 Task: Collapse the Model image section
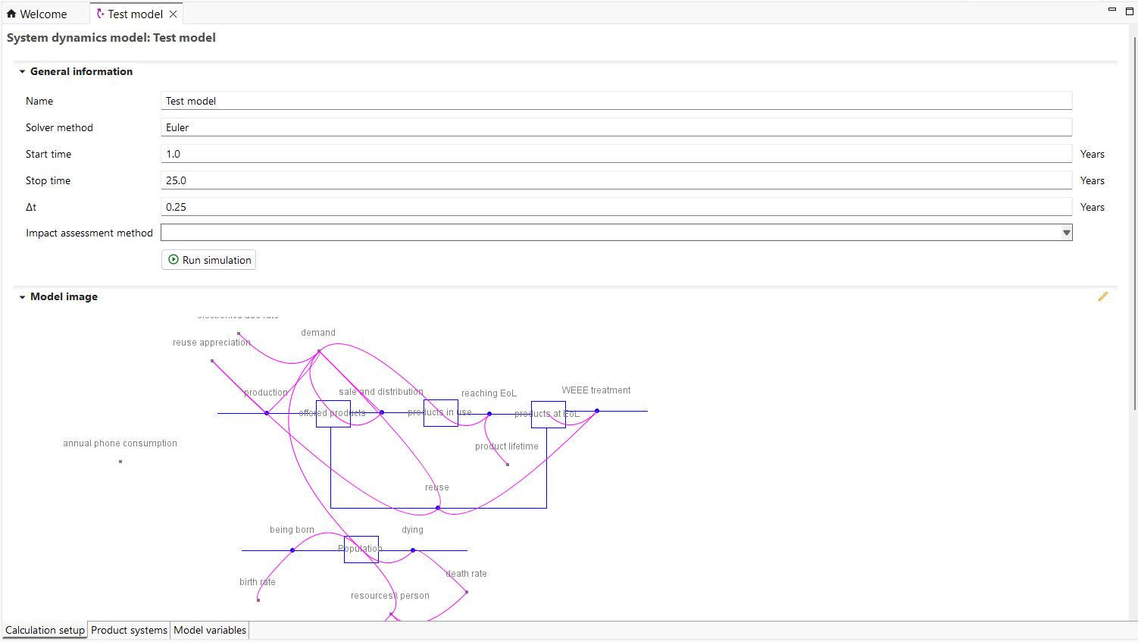22,297
